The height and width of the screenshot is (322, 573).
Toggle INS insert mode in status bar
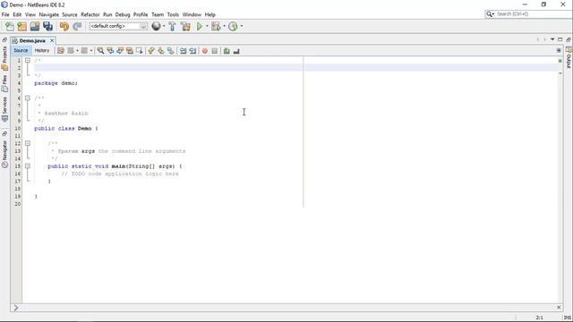pos(568,318)
